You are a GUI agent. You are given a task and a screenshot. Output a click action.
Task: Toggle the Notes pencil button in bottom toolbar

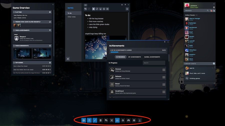95,120
